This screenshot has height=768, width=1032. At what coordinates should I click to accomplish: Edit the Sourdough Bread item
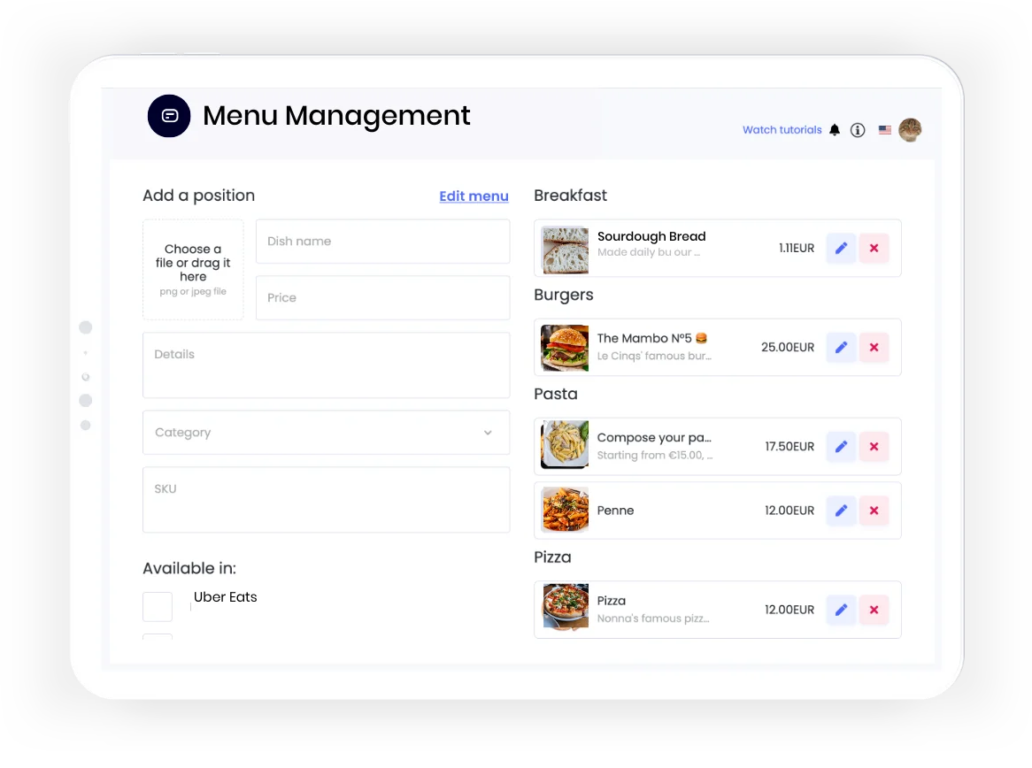coord(841,248)
